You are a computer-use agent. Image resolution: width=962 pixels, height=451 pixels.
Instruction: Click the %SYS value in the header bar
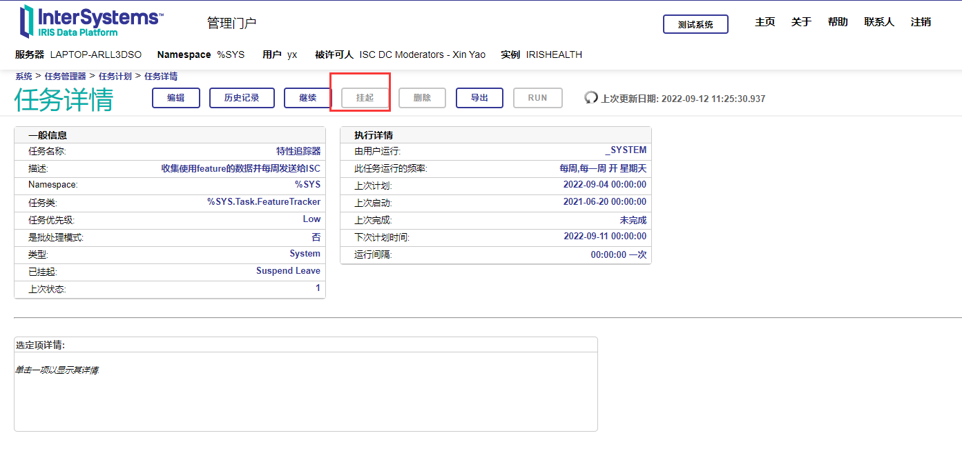(231, 54)
